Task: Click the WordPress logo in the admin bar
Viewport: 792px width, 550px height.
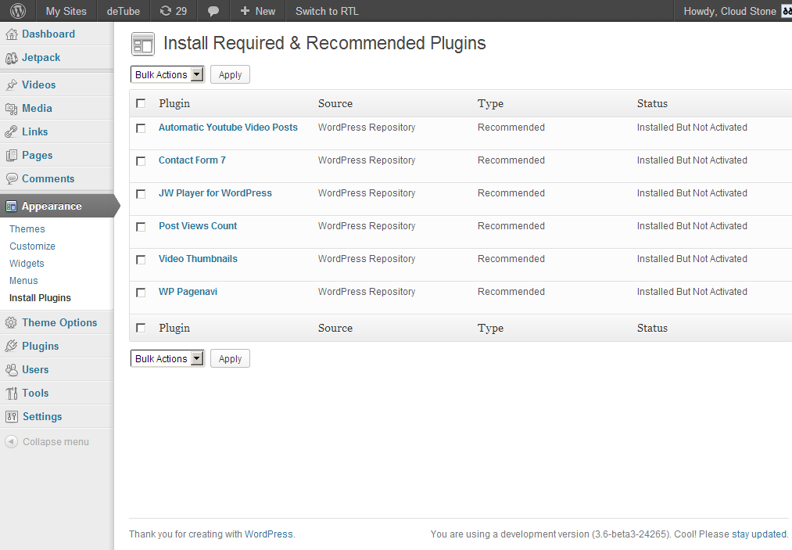Action: (18, 11)
